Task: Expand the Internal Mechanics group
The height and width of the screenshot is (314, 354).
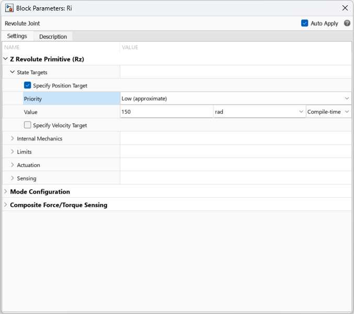Action: click(x=12, y=139)
